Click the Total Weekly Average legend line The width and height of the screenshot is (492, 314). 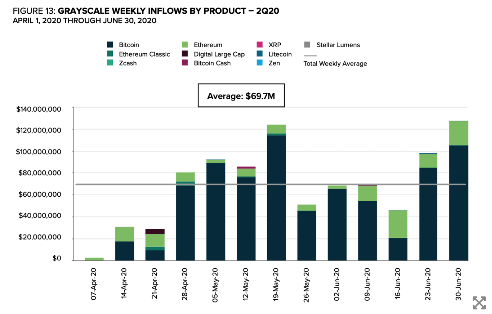click(310, 56)
